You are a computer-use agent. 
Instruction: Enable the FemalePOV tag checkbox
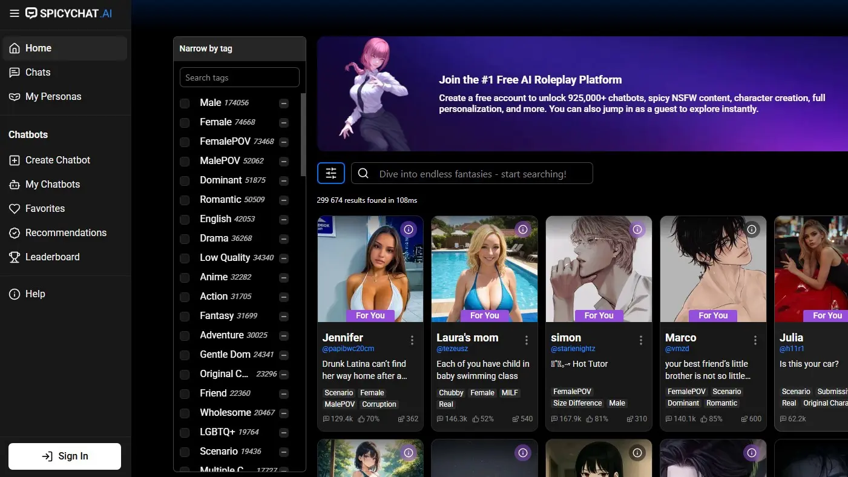185,142
